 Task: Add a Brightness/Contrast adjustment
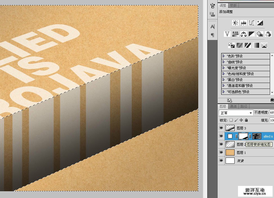[x=235, y=23]
